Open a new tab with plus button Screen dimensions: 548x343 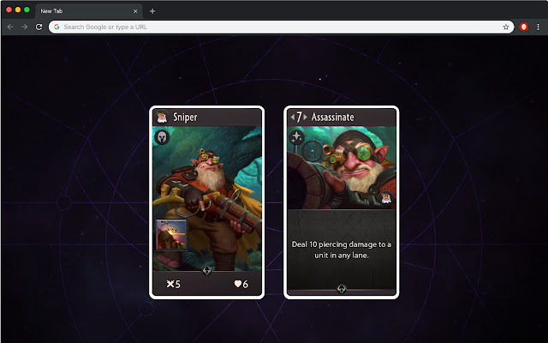152,11
